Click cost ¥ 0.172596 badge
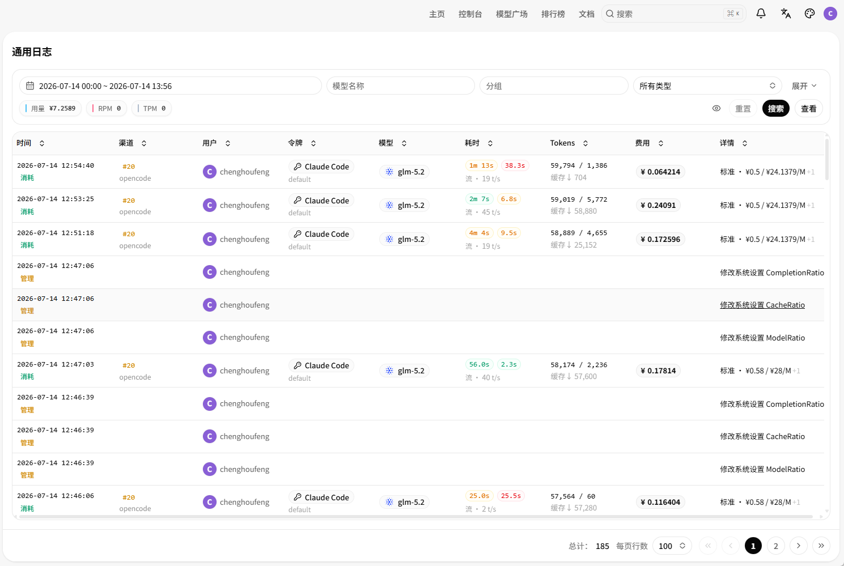Screen dimensions: 844x566 (660, 239)
